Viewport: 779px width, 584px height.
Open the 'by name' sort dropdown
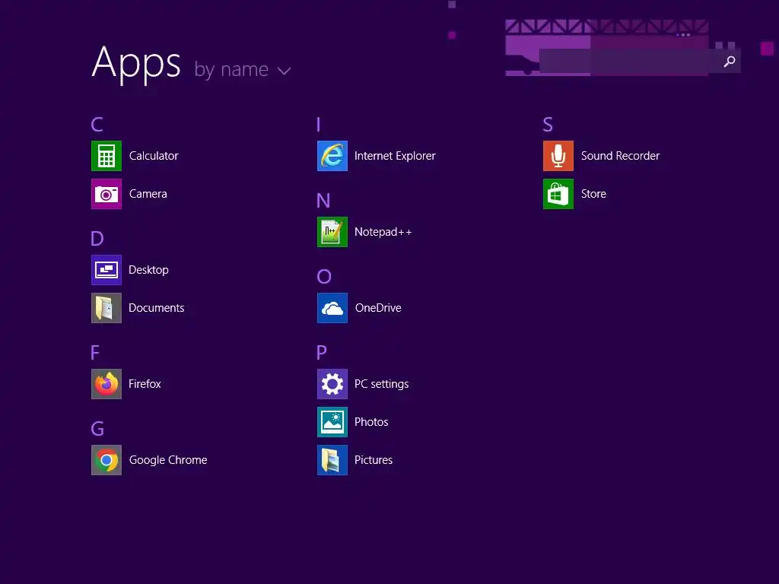point(243,70)
